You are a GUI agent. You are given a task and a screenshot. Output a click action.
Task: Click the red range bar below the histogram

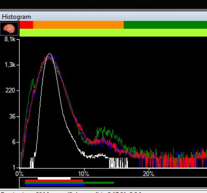[54, 180]
